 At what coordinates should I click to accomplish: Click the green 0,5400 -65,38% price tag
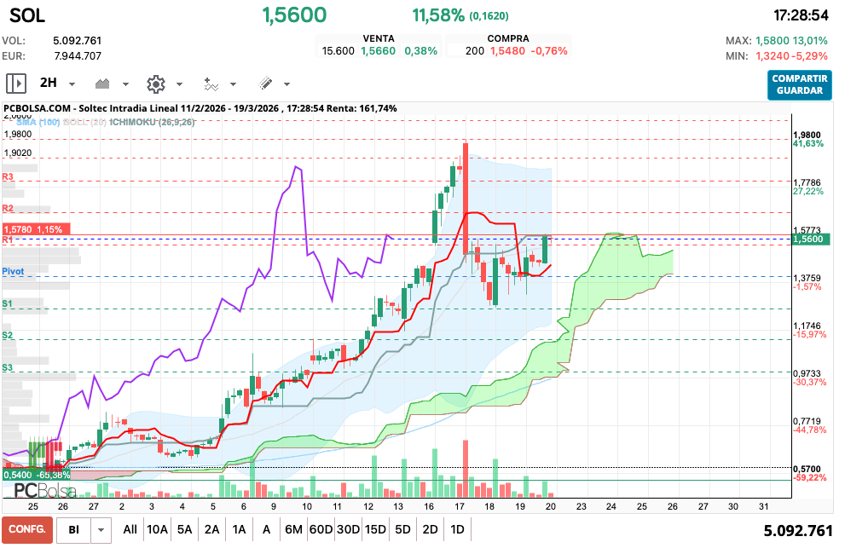click(x=37, y=476)
